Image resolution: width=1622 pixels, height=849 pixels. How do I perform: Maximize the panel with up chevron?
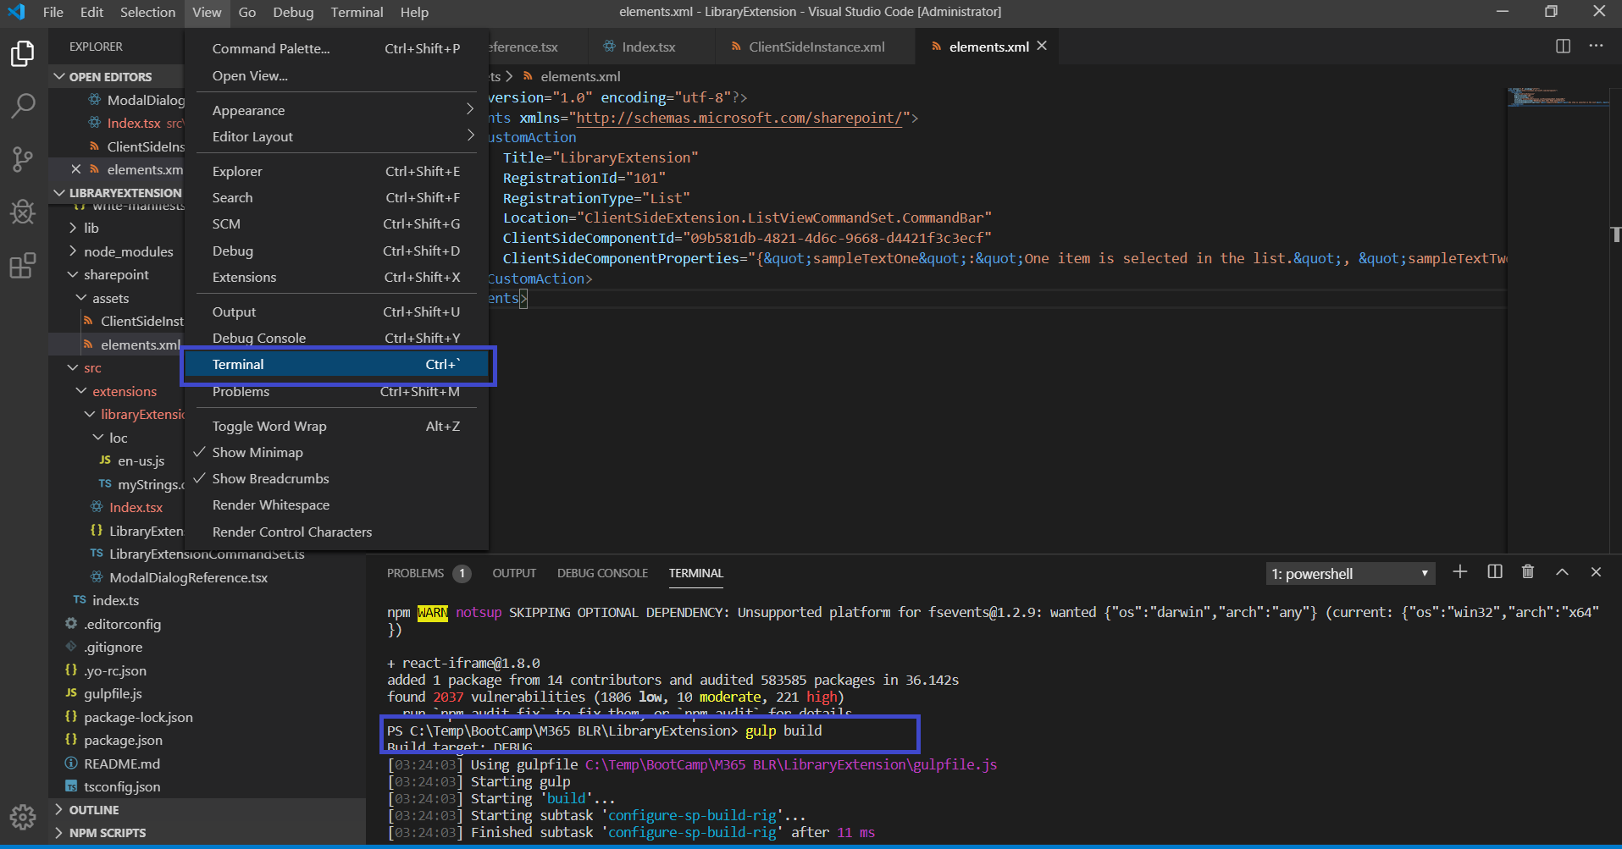click(1563, 572)
